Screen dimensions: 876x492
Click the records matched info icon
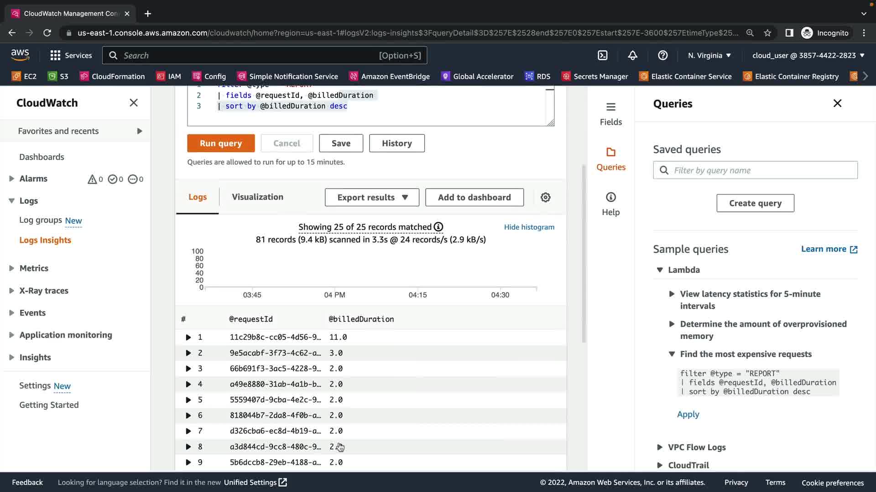coord(438,227)
